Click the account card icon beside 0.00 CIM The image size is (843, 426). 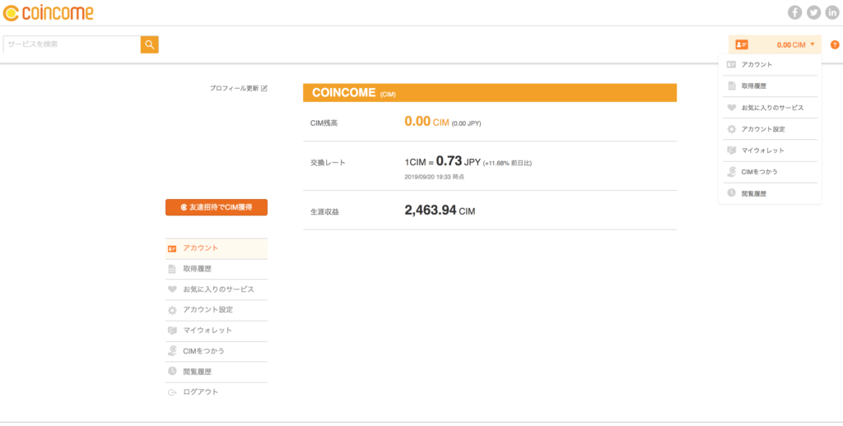[x=742, y=44]
